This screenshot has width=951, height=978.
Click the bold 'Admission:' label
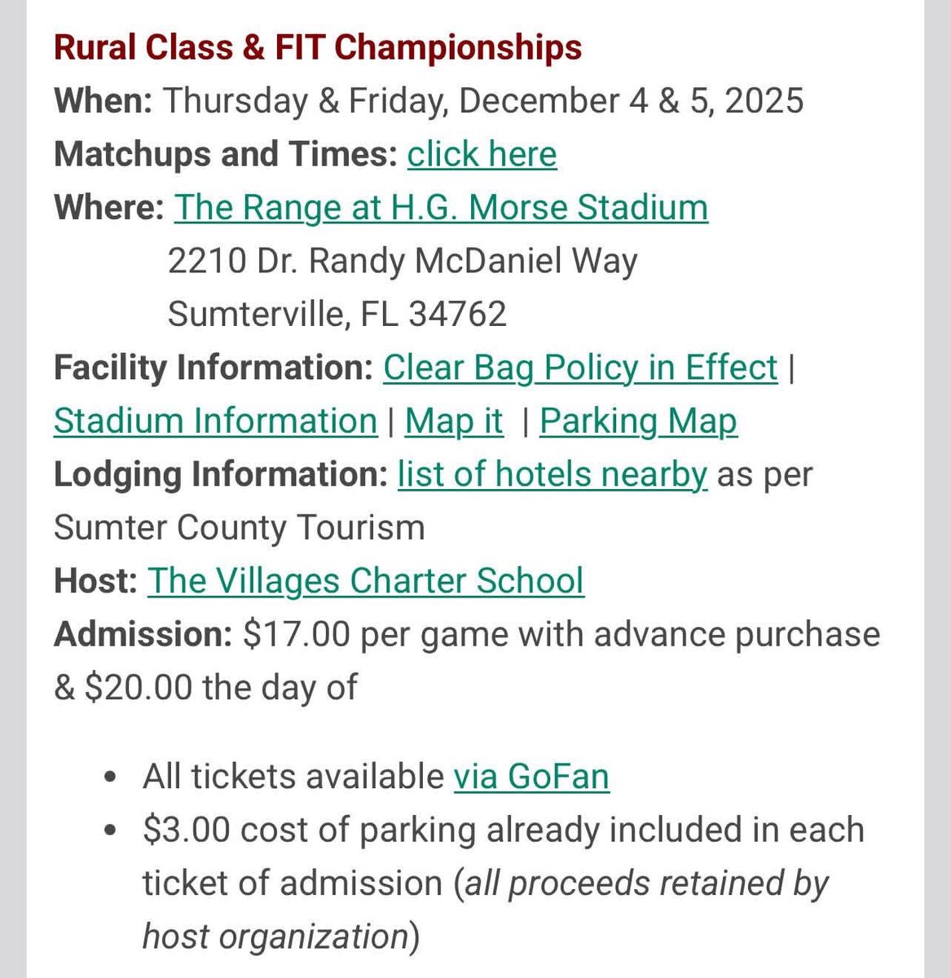(x=143, y=634)
